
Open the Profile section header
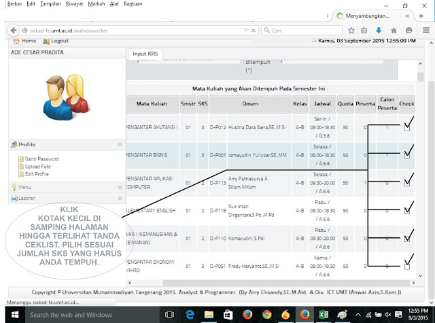coord(67,145)
